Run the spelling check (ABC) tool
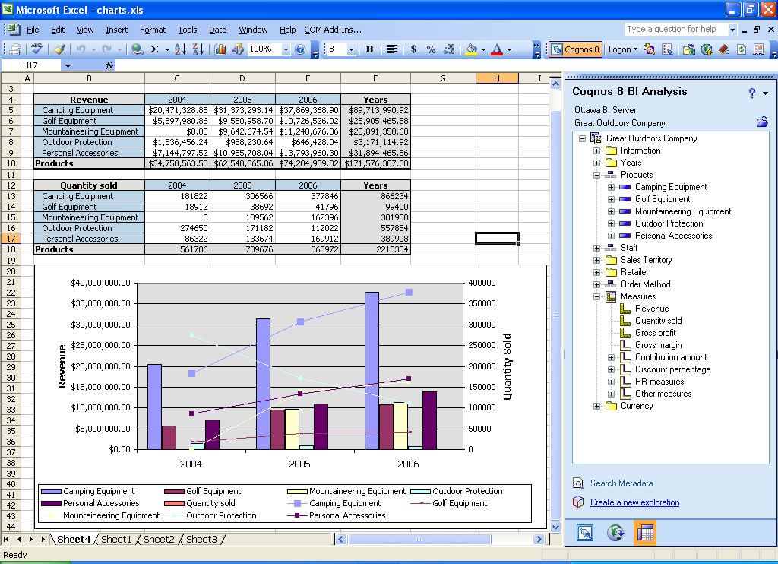 pos(36,49)
